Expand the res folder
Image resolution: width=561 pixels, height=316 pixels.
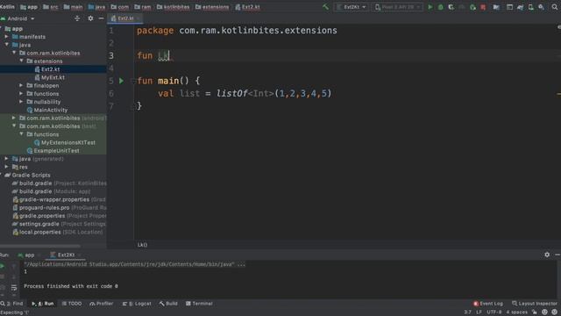7,167
